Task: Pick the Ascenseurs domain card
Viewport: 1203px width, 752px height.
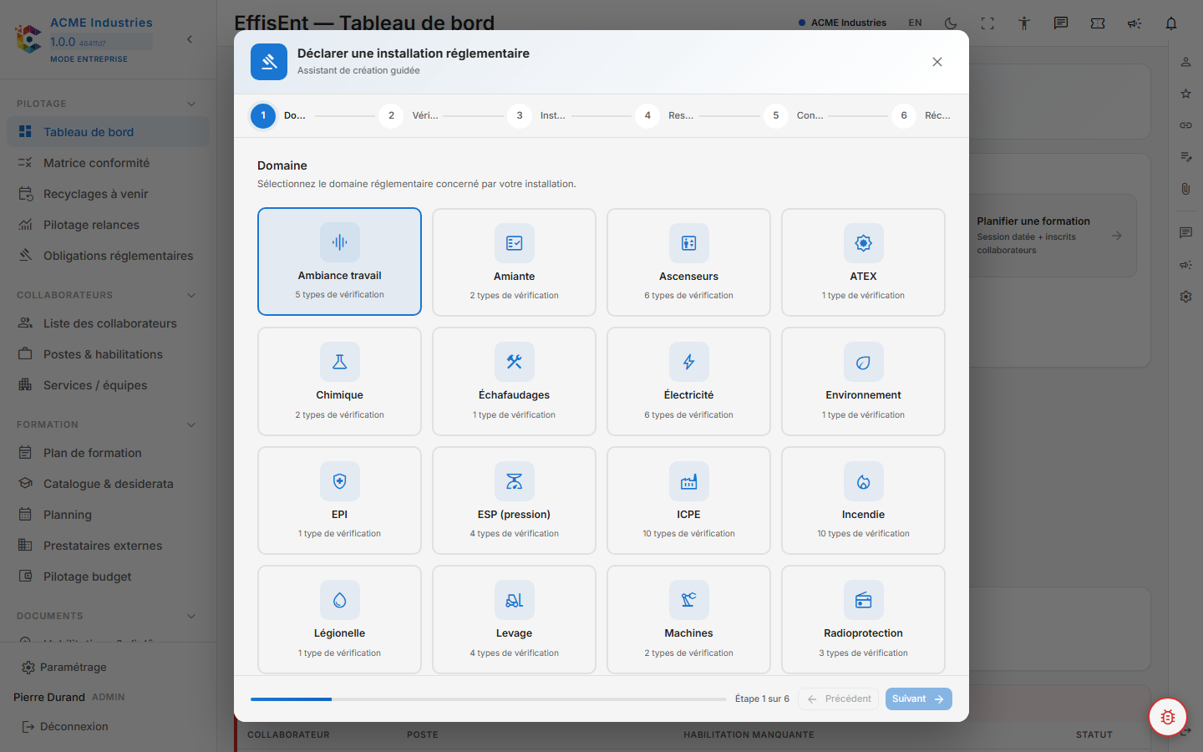Action: [x=688, y=262]
